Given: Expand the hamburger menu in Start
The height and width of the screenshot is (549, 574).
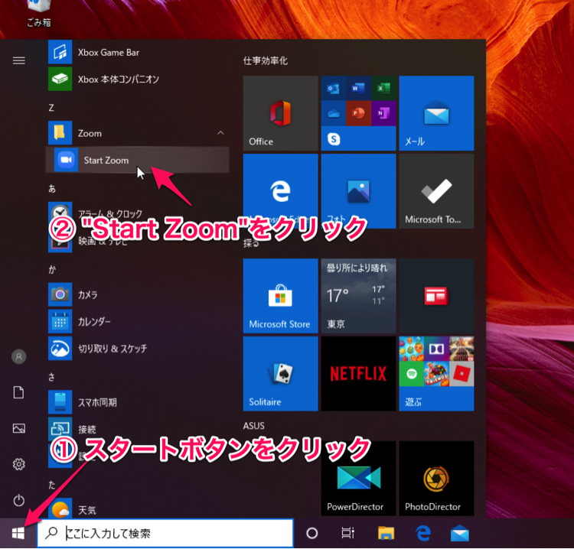Looking at the screenshot, I should click(x=19, y=60).
